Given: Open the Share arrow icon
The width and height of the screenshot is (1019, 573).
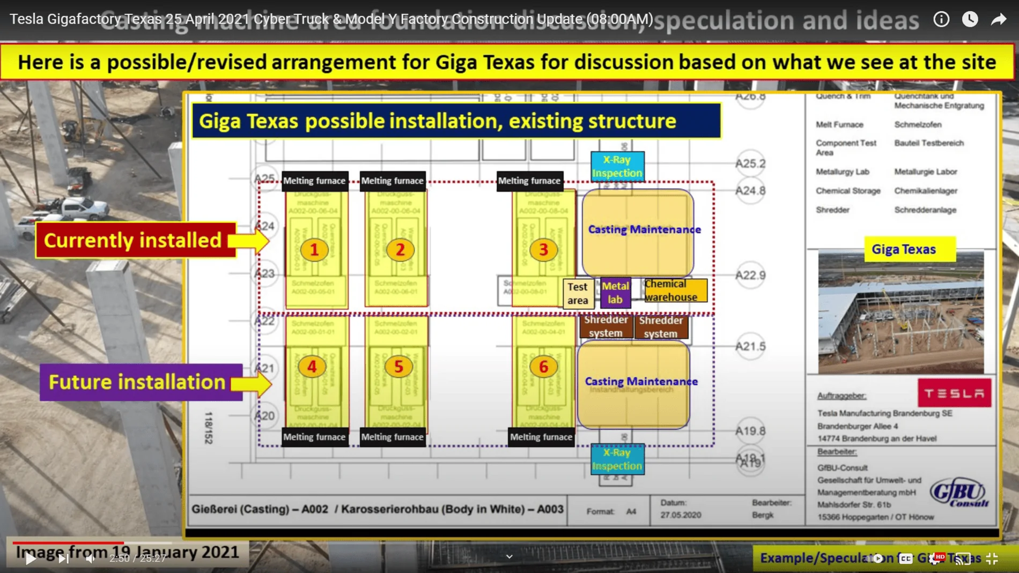Looking at the screenshot, I should click(998, 19).
